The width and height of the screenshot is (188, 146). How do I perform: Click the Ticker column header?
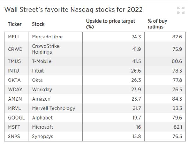[x=15, y=24]
